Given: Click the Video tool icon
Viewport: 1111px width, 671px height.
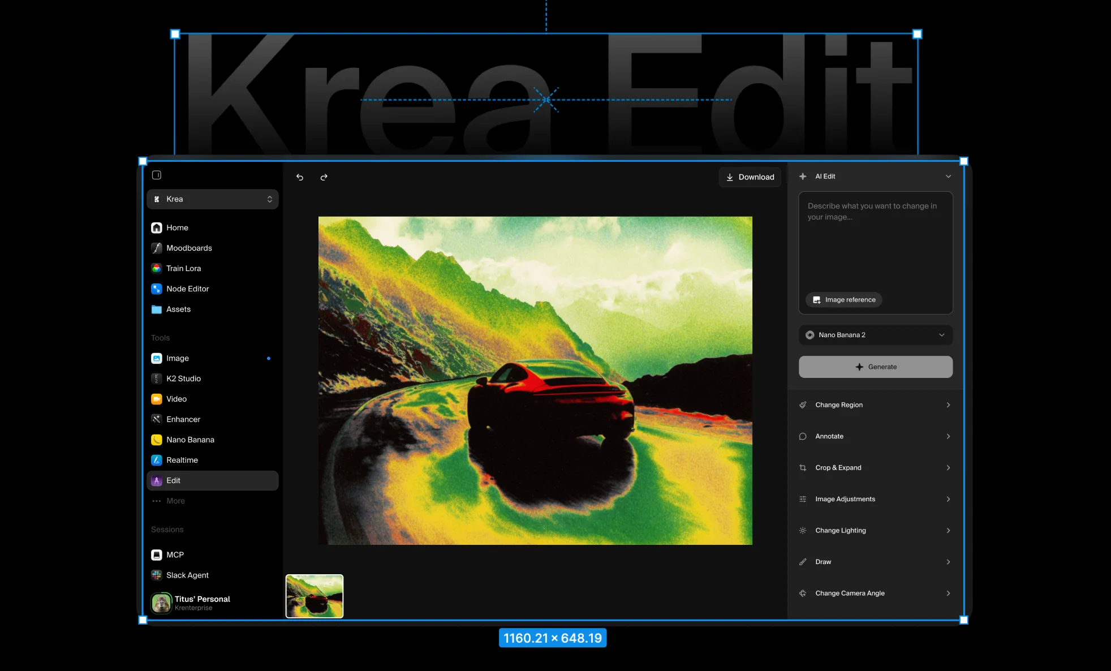Looking at the screenshot, I should point(157,399).
